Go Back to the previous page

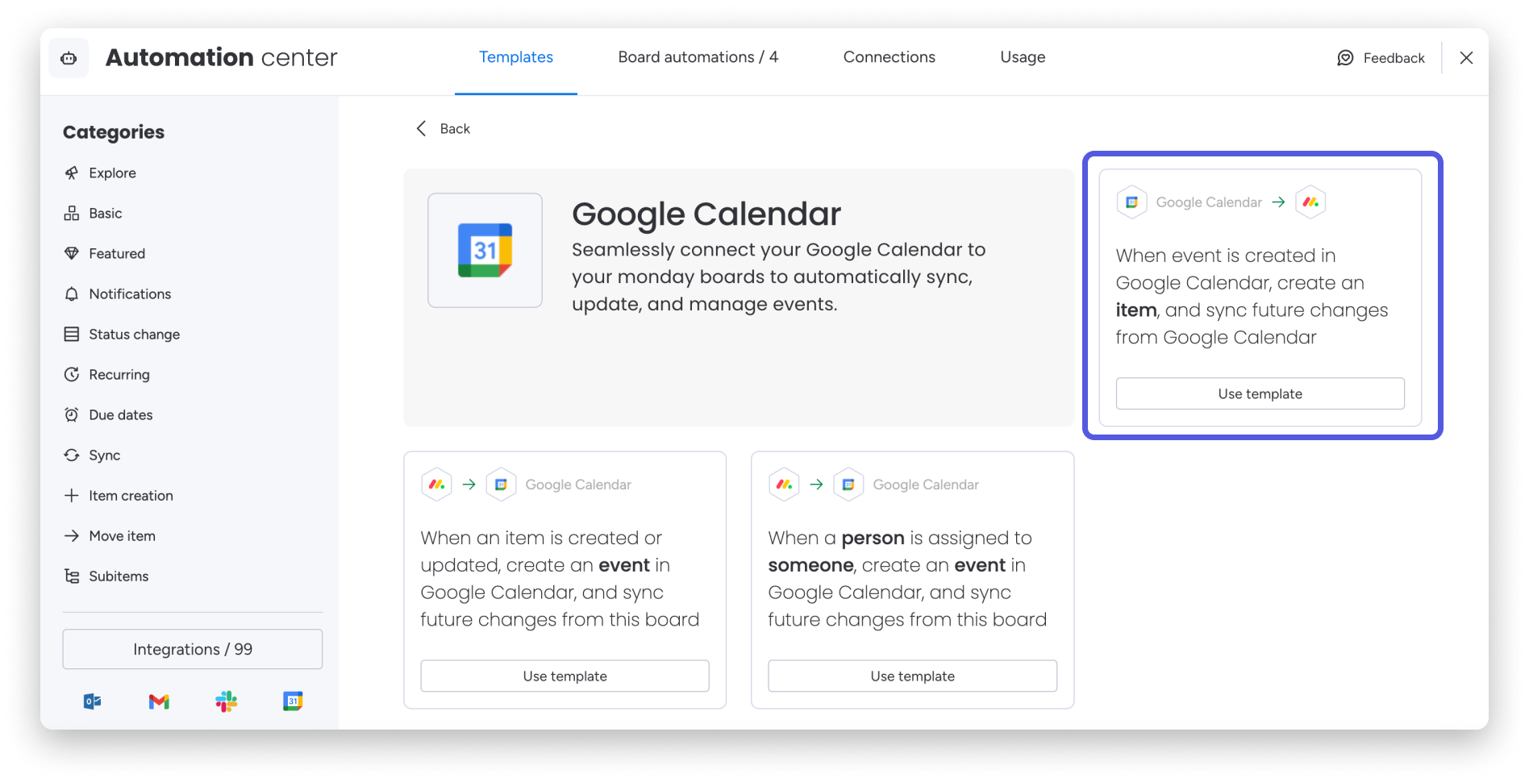tap(443, 129)
